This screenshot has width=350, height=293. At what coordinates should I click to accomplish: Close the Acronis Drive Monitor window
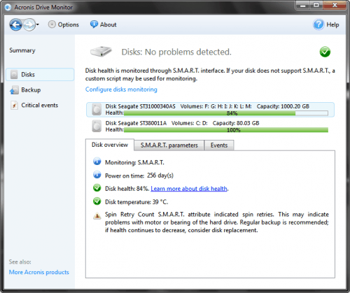[335, 6]
